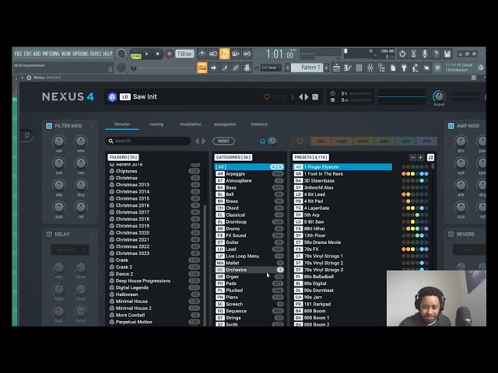
Task: Collapse preset list with minus button
Action: coord(412,157)
